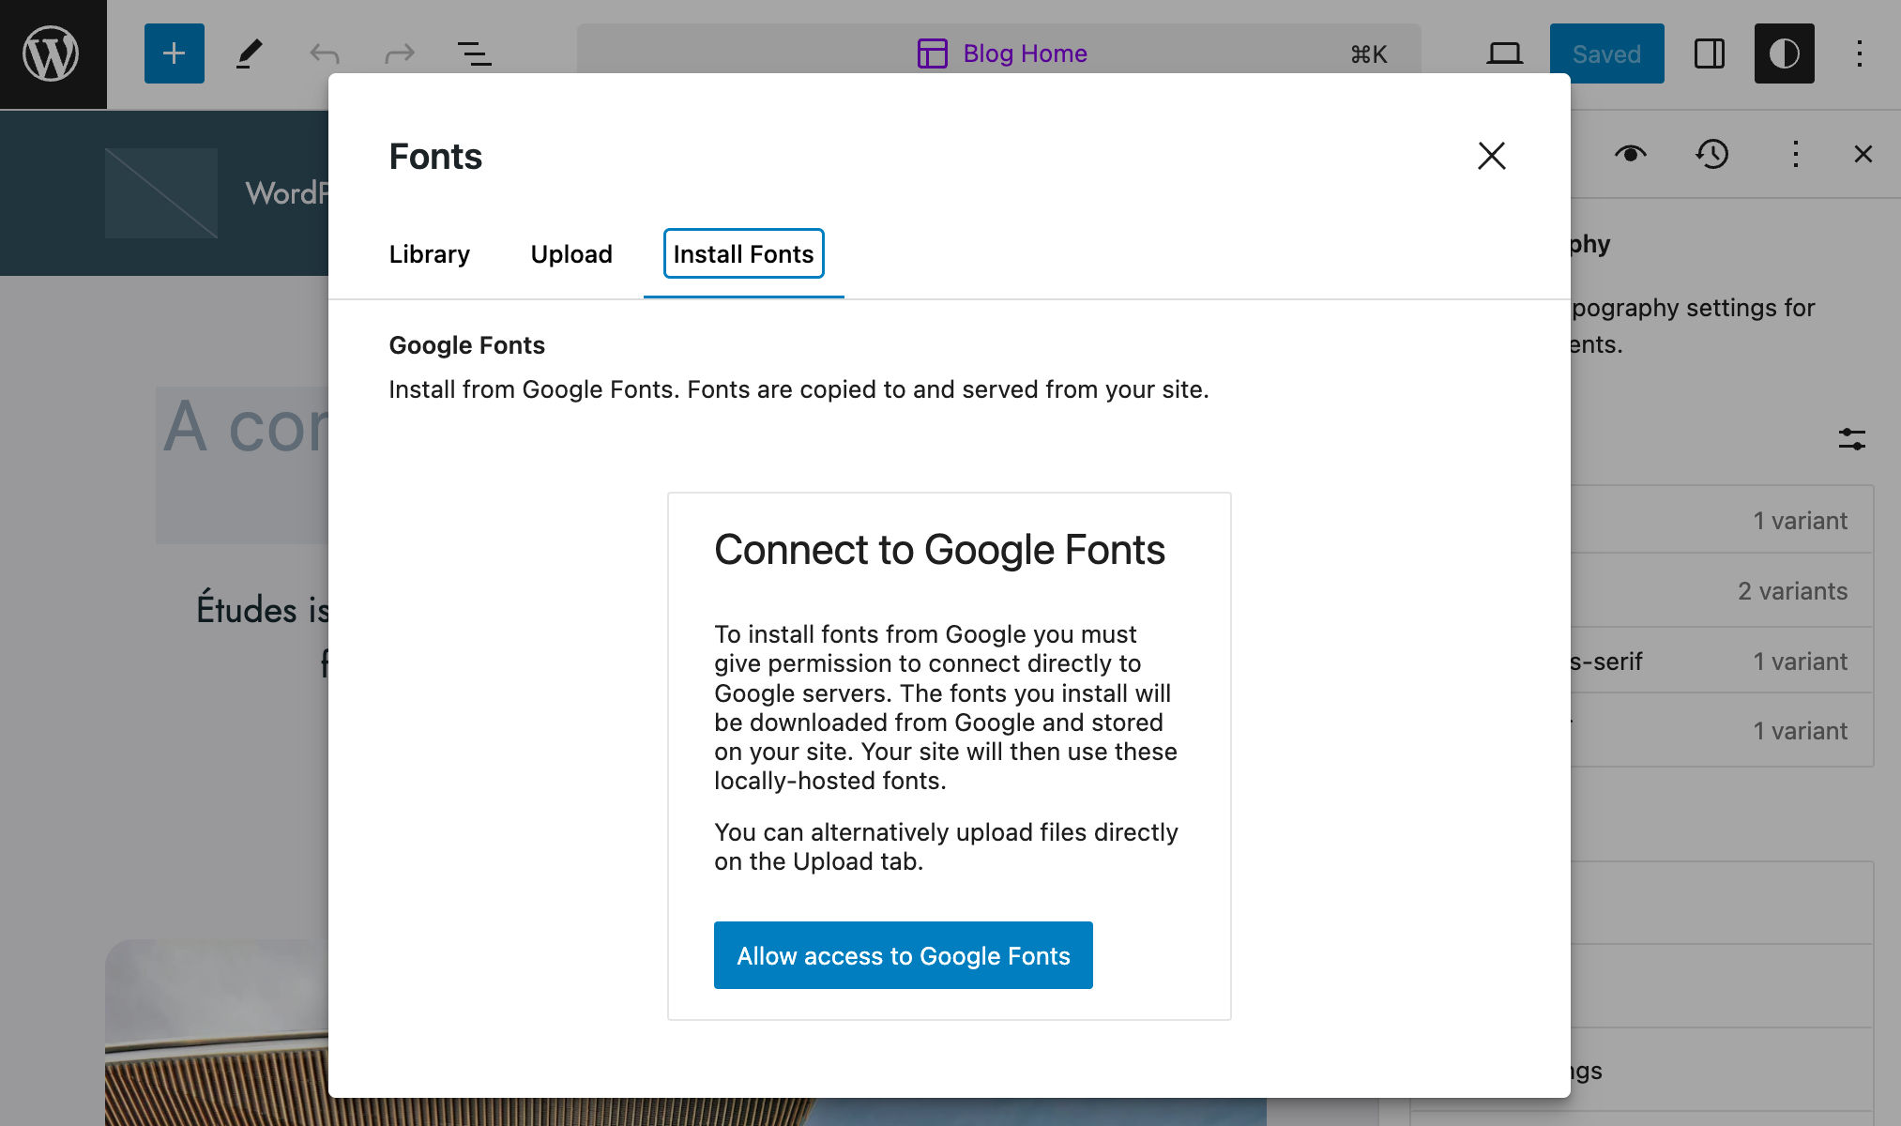Click the WordPress logo in top-left corner
1901x1126 pixels.
(53, 53)
